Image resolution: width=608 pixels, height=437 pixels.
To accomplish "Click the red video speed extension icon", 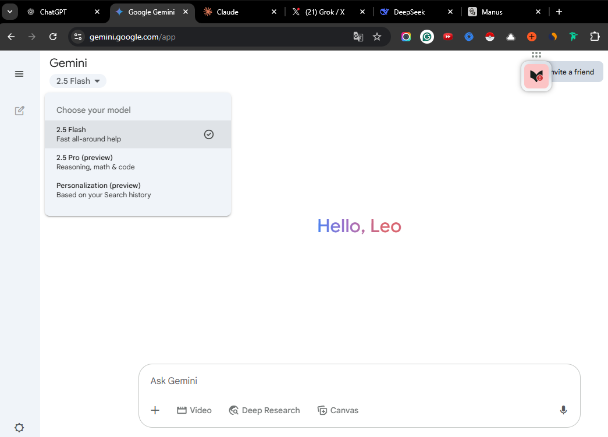I will (x=448, y=37).
